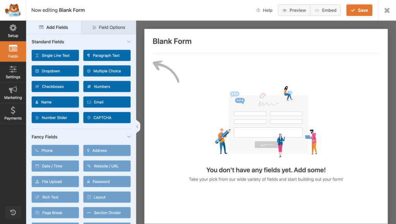Add a Multiple Choice field
This screenshot has height=224, width=396.
tap(107, 71)
